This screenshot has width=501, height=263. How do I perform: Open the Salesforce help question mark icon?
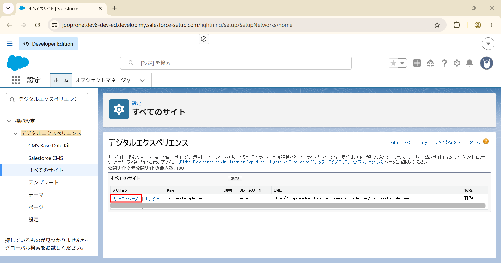(x=444, y=63)
